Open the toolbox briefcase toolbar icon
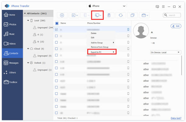Screen dimensions: 186x122 144,15
